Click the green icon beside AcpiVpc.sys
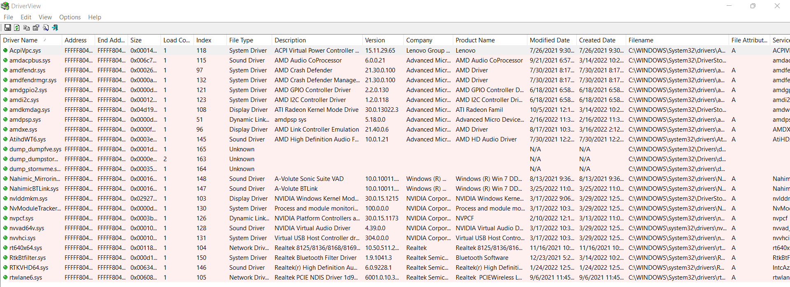This screenshot has width=790, height=287. pos(5,50)
